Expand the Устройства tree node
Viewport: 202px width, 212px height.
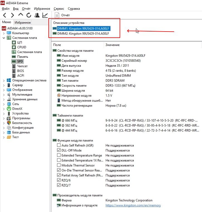point(4,114)
